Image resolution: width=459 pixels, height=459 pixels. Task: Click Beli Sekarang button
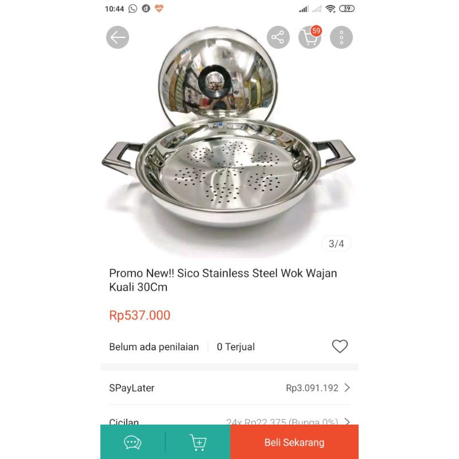[x=294, y=442]
